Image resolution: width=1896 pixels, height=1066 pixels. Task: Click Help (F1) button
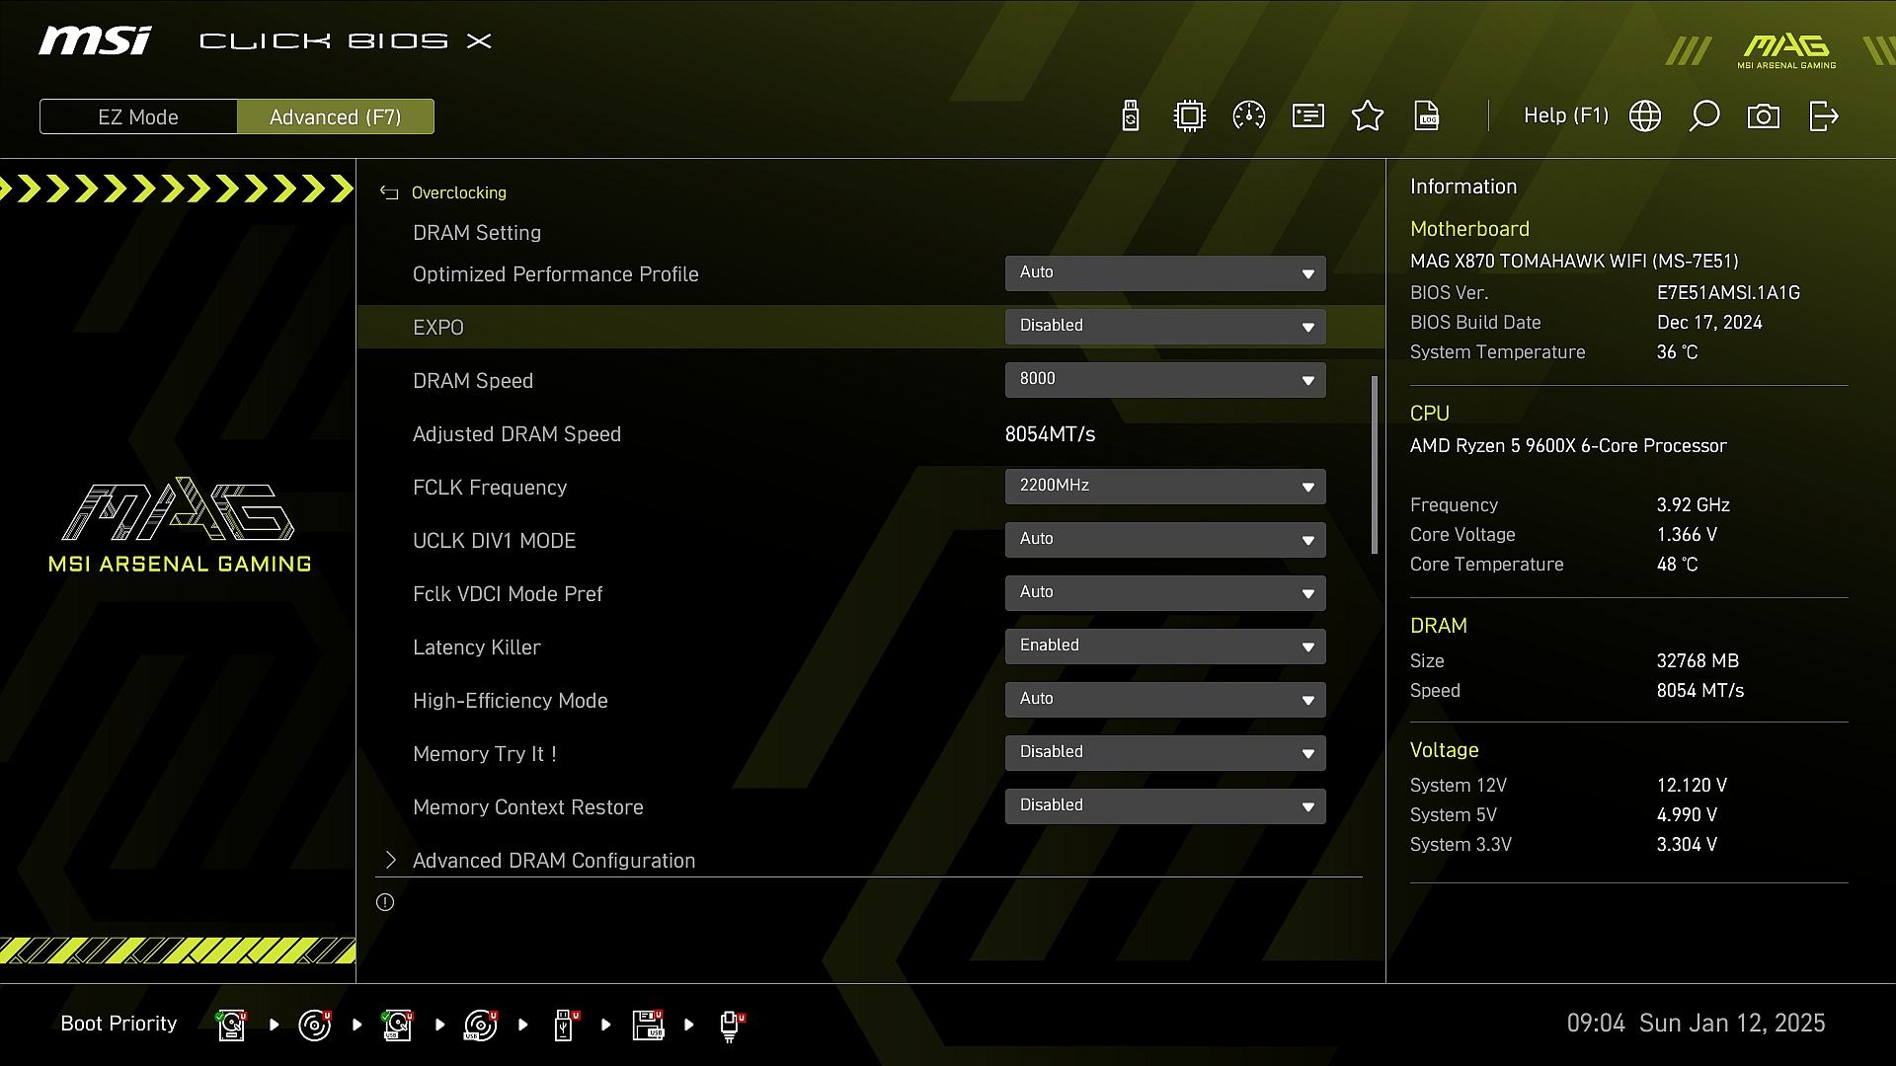tap(1565, 116)
